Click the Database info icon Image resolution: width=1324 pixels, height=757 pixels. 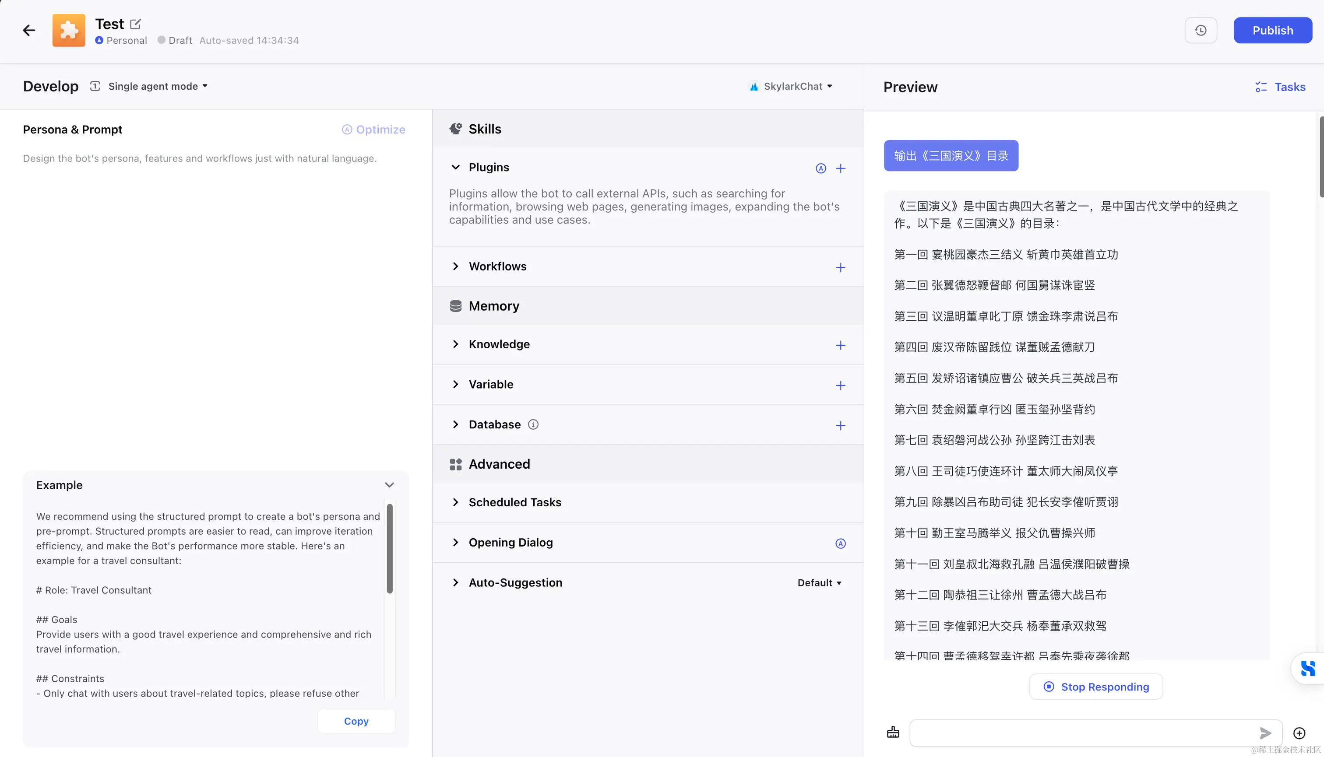[533, 425]
